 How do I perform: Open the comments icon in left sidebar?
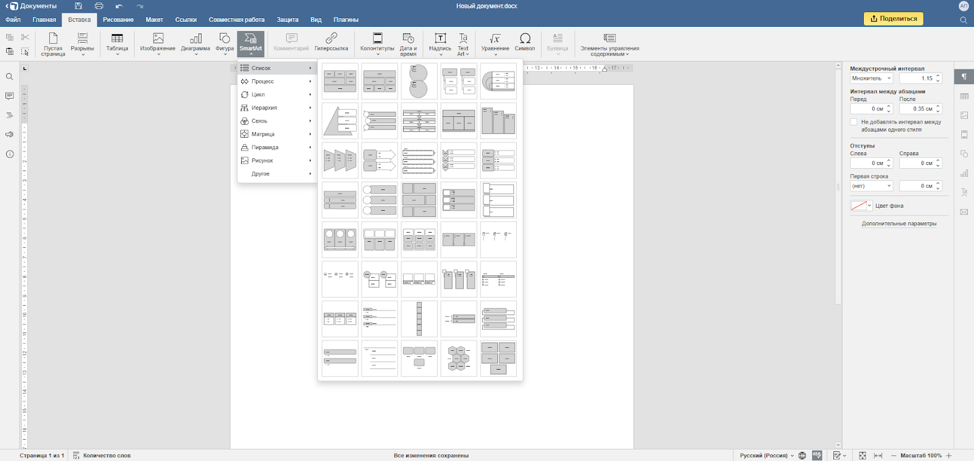[x=10, y=96]
